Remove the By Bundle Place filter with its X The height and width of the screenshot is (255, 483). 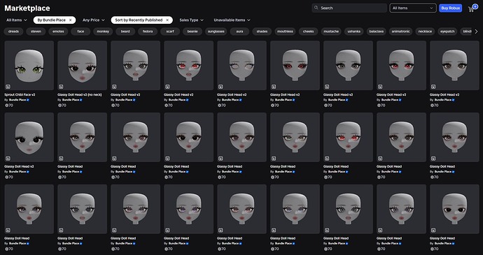[70, 20]
